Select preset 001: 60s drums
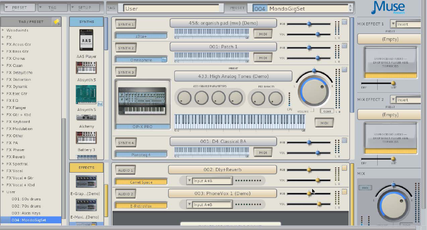This screenshot has width=427, height=230. [x=26, y=199]
